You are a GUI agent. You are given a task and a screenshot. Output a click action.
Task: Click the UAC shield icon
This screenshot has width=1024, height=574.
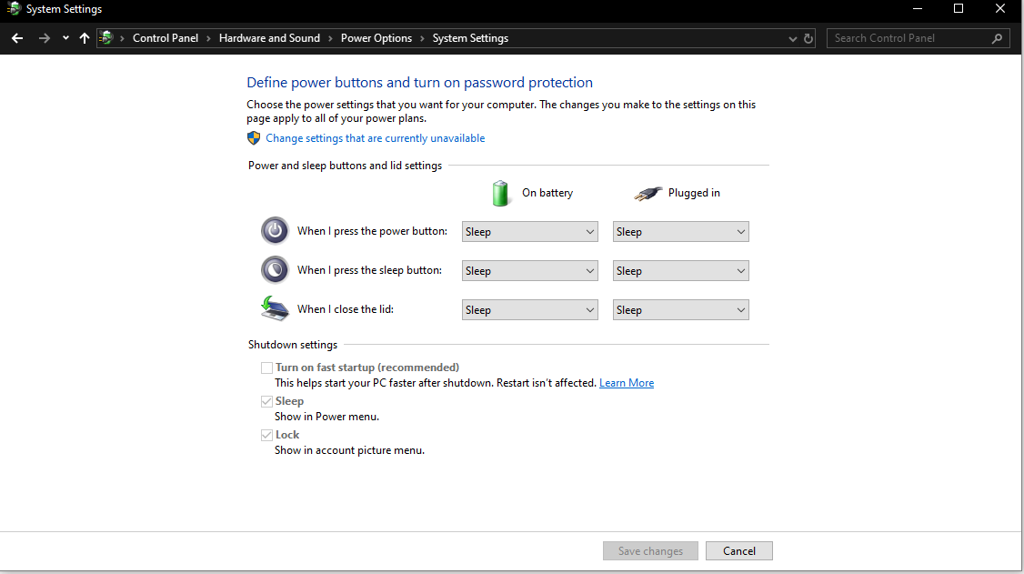point(254,137)
